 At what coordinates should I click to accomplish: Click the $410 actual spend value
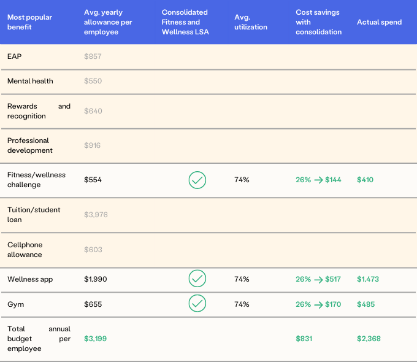click(365, 180)
